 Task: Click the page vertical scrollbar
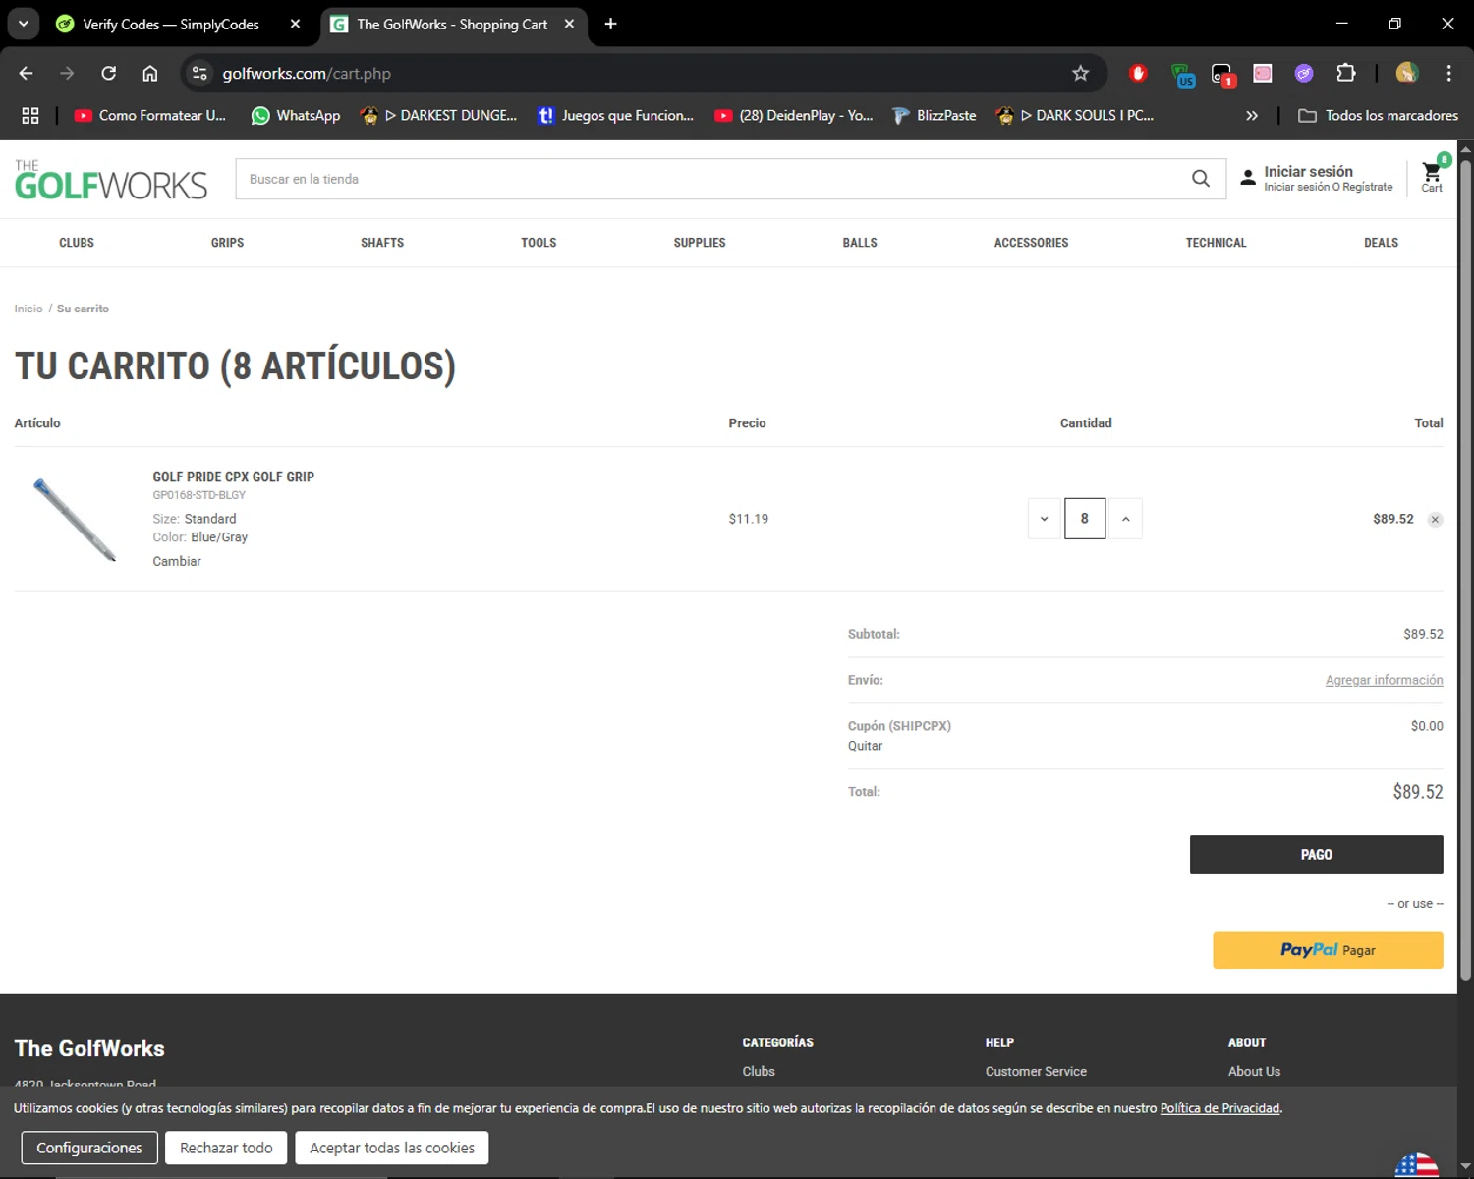pos(1465,570)
